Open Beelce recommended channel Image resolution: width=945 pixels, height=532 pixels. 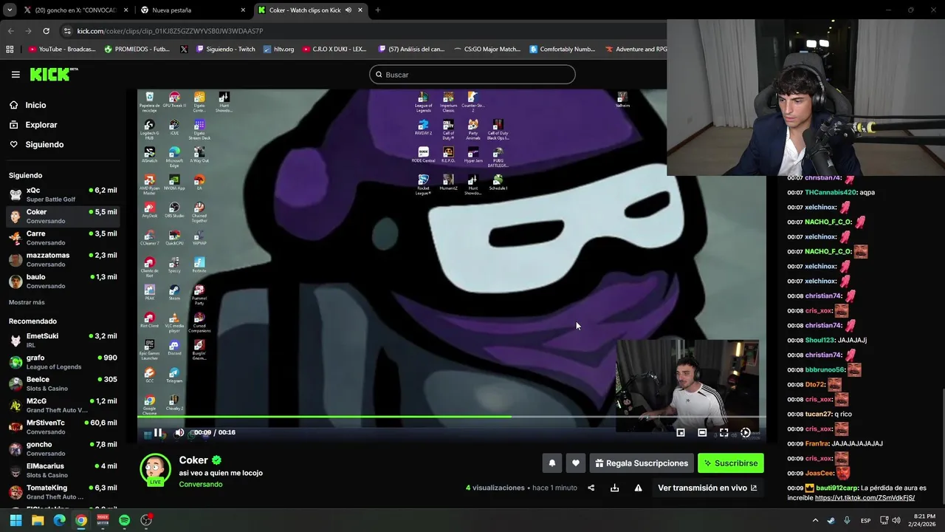(x=63, y=383)
